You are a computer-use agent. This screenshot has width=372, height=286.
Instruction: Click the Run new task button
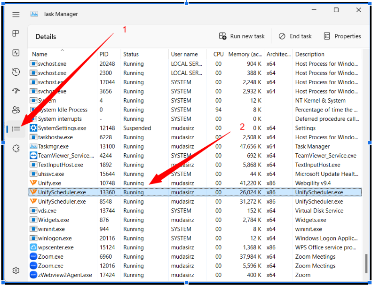[242, 36]
